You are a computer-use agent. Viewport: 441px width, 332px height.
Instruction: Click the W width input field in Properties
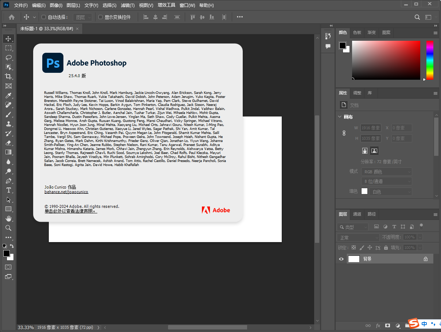pos(371,128)
